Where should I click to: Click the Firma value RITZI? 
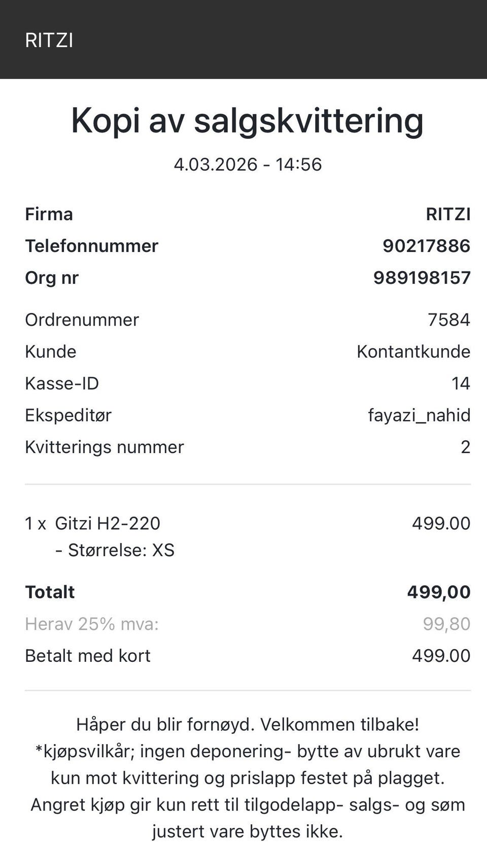(448, 214)
